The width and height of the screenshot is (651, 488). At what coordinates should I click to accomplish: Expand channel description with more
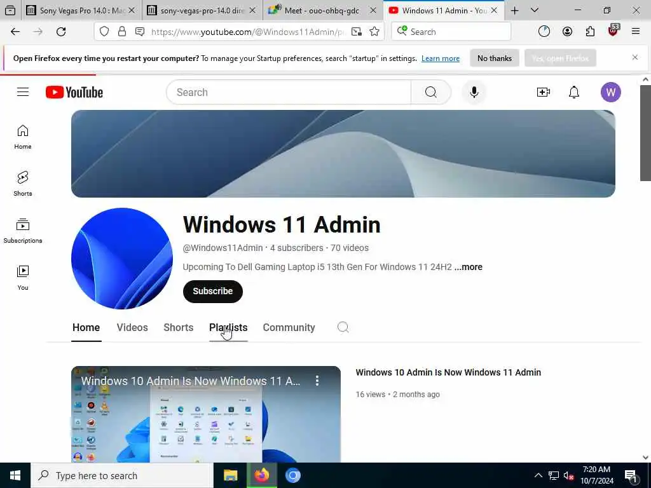tap(469, 267)
